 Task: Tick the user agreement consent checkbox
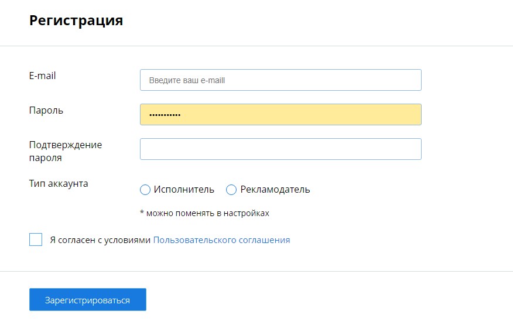click(x=36, y=240)
